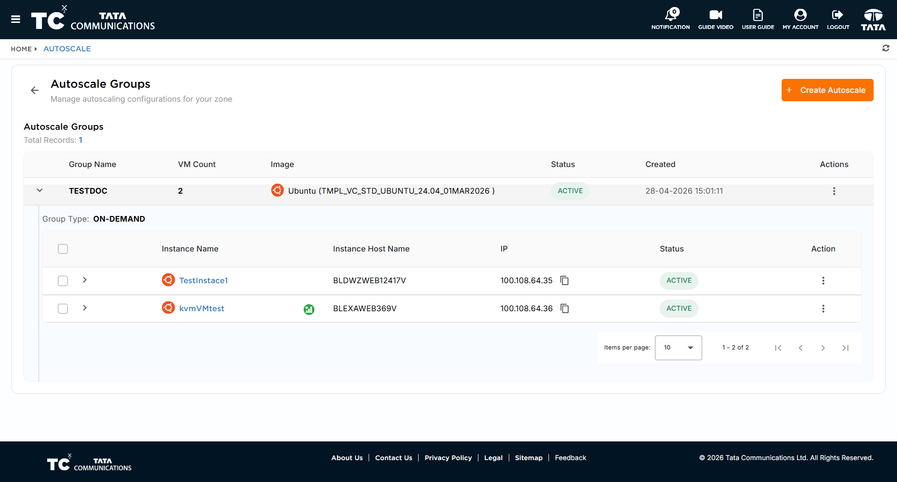Expand the TestInstace1 instance details
This screenshot has height=482, width=897.
pos(85,280)
